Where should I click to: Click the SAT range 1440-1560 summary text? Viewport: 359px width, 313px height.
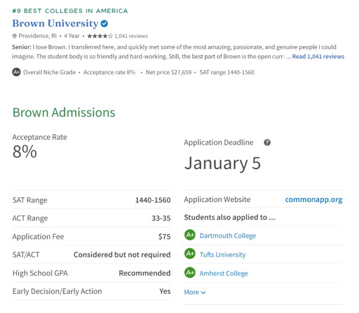[x=227, y=72]
